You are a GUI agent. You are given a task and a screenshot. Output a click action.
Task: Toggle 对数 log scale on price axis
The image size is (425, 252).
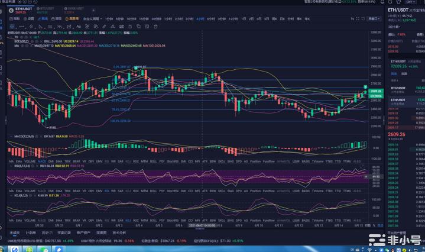(368, 225)
